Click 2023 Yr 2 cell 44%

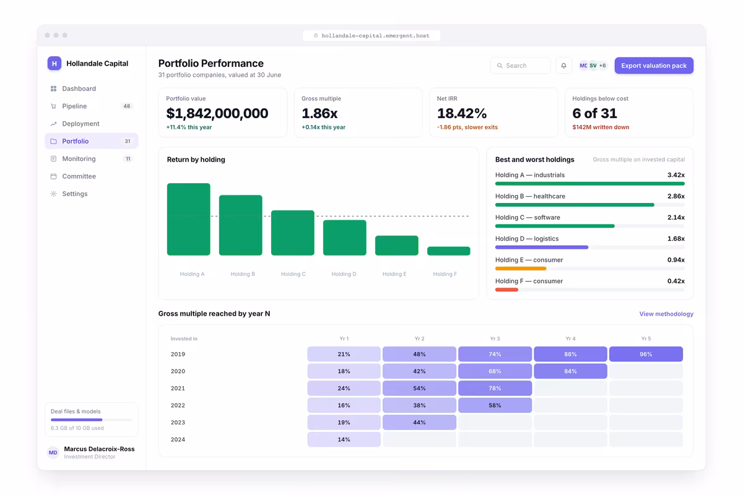(x=419, y=423)
